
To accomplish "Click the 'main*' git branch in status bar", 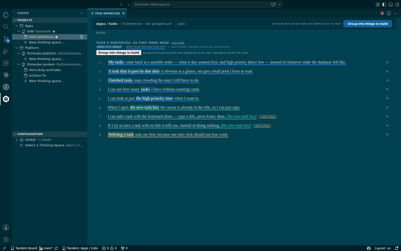I will tap(46, 248).
